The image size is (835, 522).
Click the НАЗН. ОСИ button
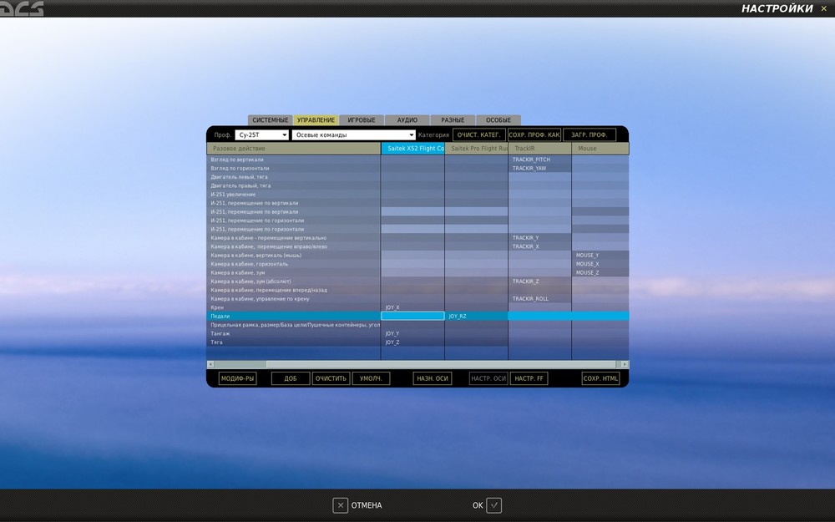(433, 378)
